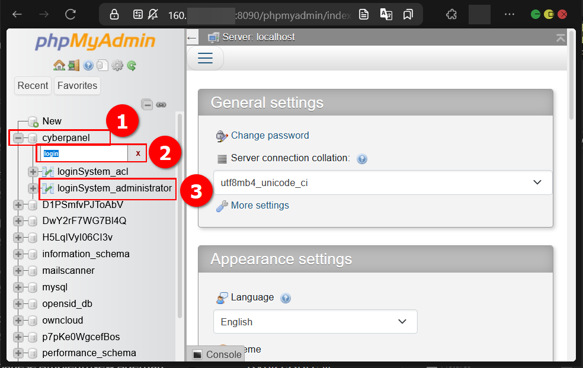Open the opensid_db database
Image resolution: width=583 pixels, height=368 pixels.
pyautogui.click(x=68, y=303)
